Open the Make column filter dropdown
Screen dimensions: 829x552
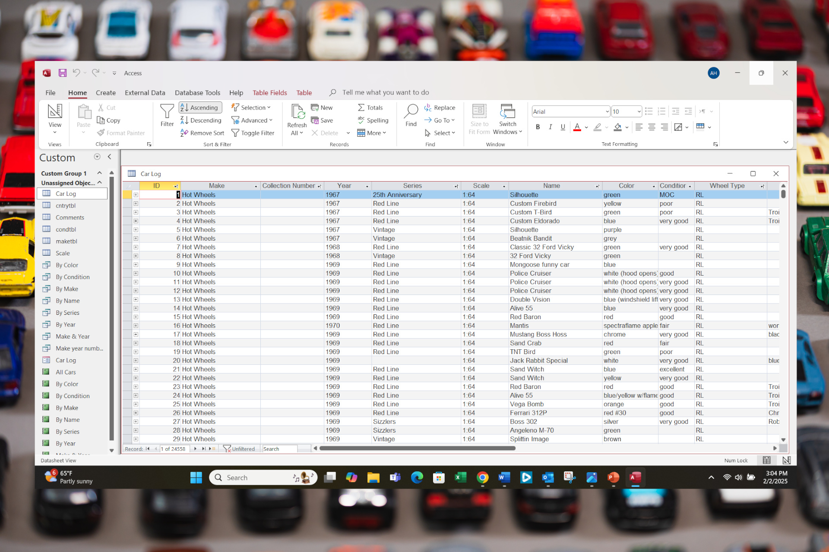point(256,186)
